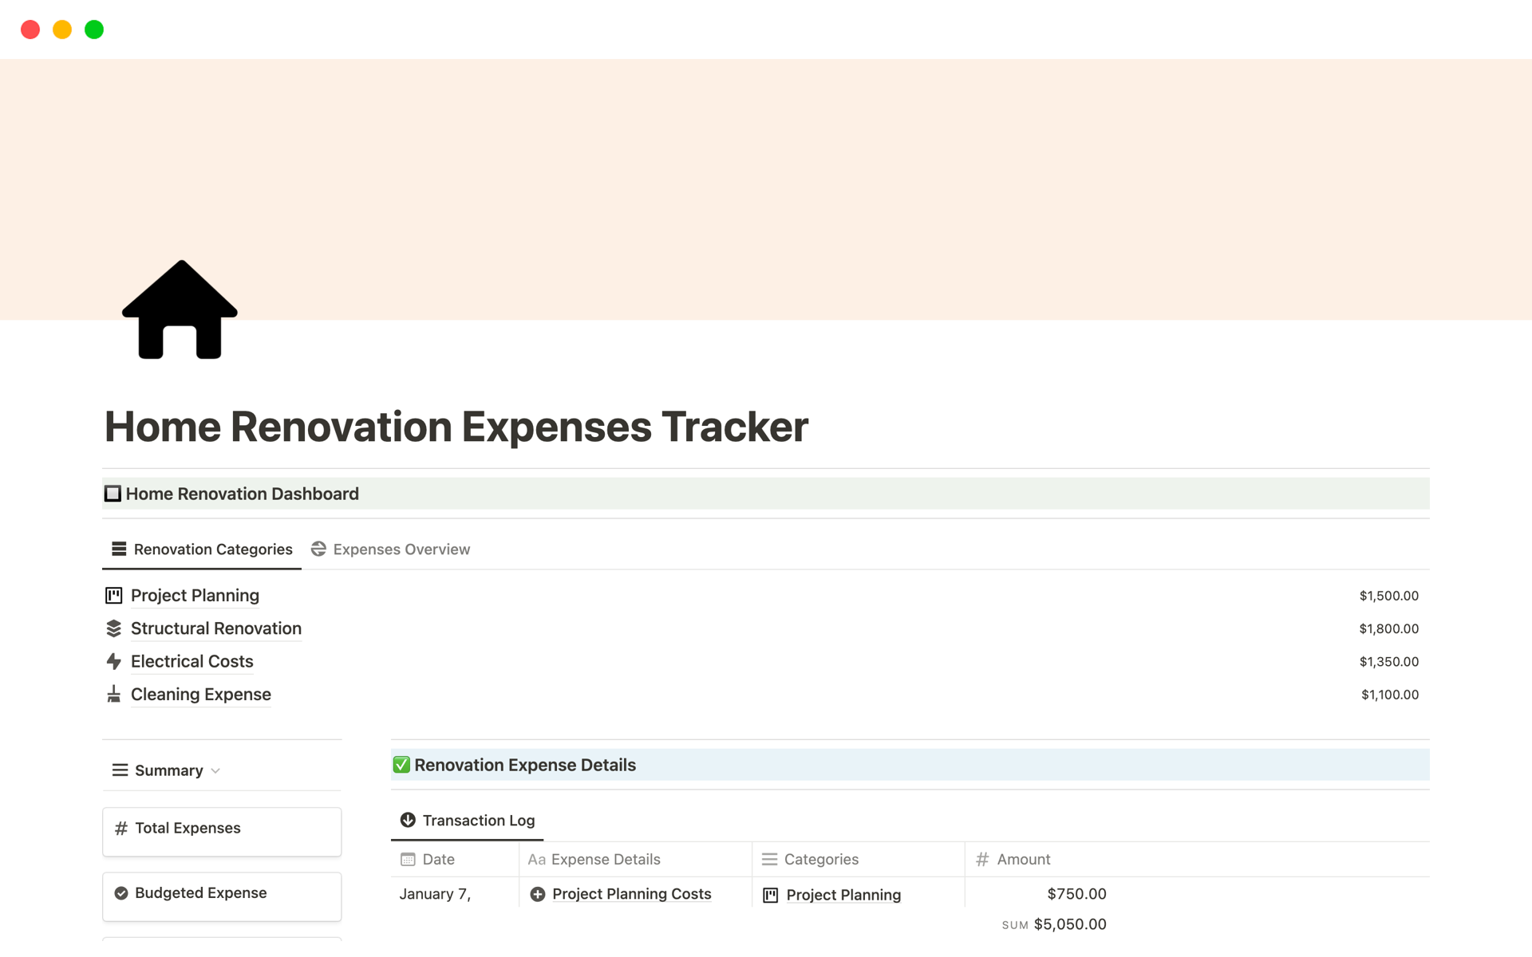Click the square emoji before Home Renovation Dashboard
Screen dimensions: 1532x957
pyautogui.click(x=113, y=493)
